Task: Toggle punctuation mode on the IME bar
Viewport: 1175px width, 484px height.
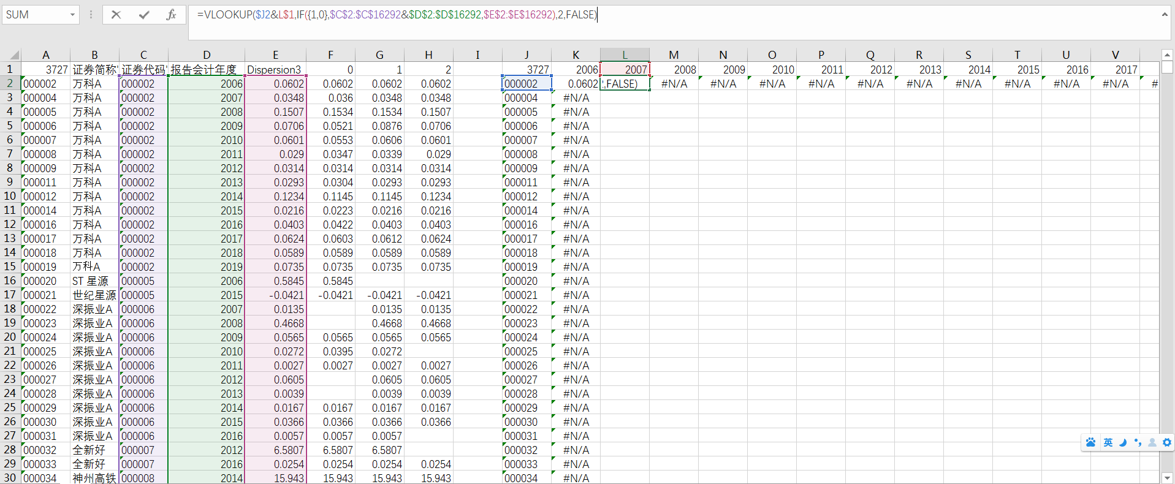Action: click(x=1138, y=442)
